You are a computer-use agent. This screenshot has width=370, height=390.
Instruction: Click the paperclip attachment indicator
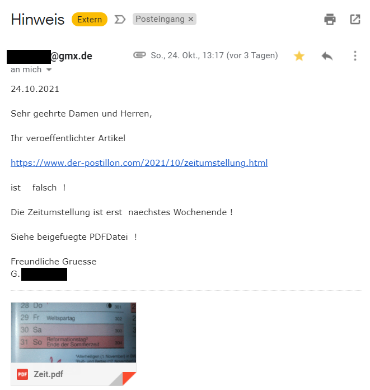139,55
